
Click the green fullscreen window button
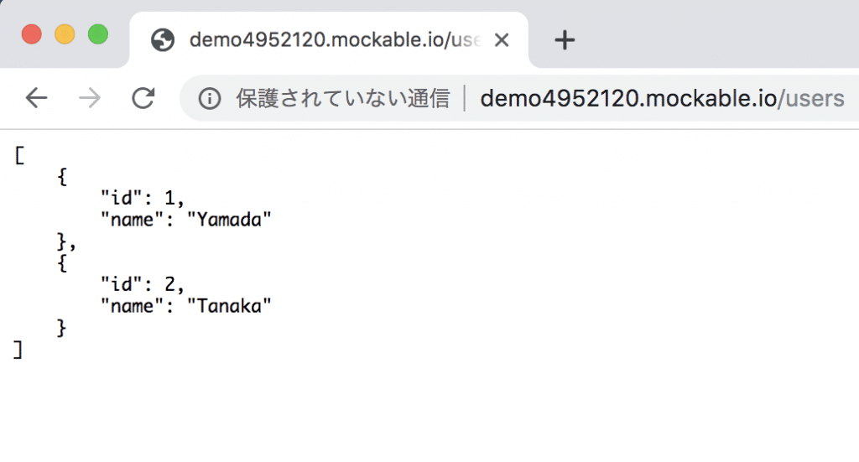click(98, 34)
